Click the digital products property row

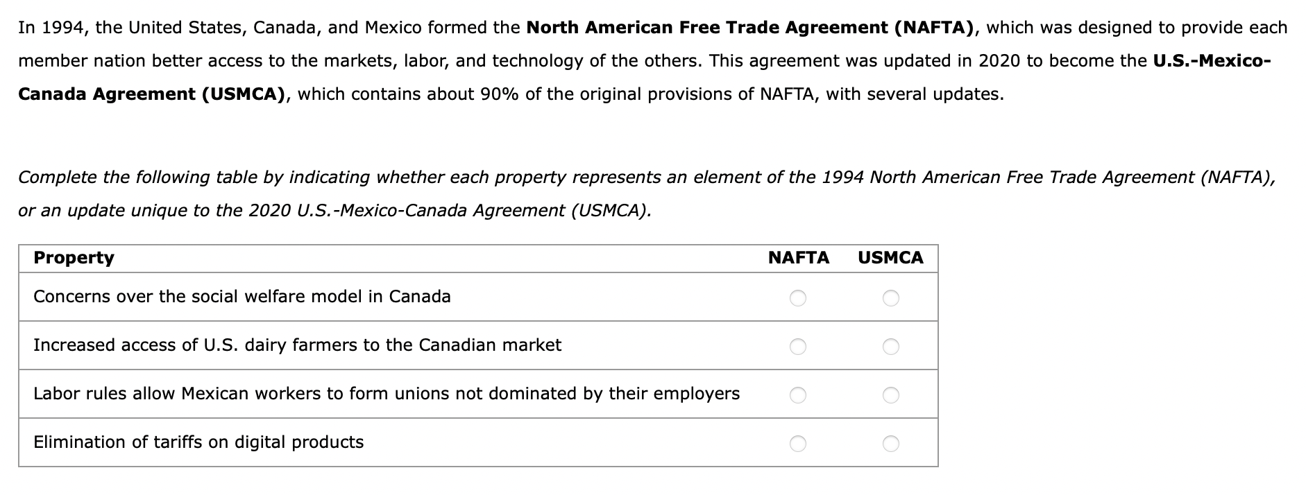coord(198,442)
